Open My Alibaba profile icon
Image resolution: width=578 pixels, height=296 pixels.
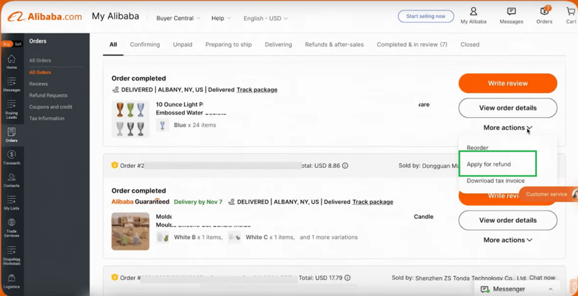(474, 16)
